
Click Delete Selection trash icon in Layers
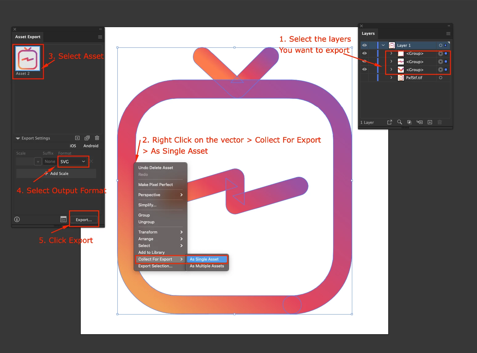click(440, 122)
